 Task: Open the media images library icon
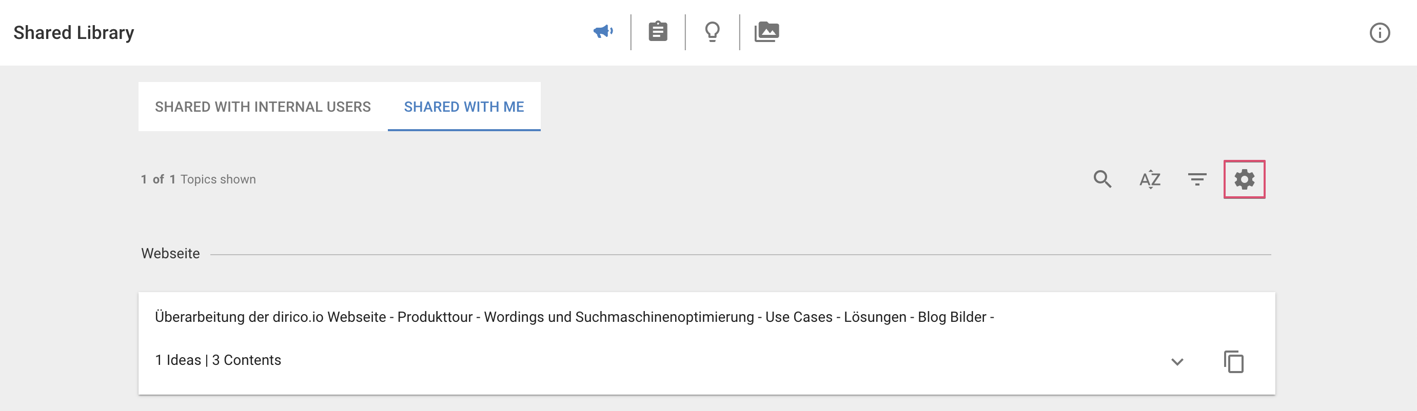tap(767, 32)
